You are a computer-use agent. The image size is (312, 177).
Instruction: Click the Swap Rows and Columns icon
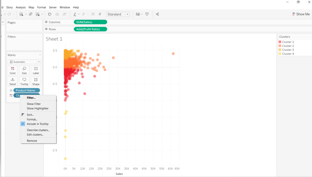tap(50, 14)
